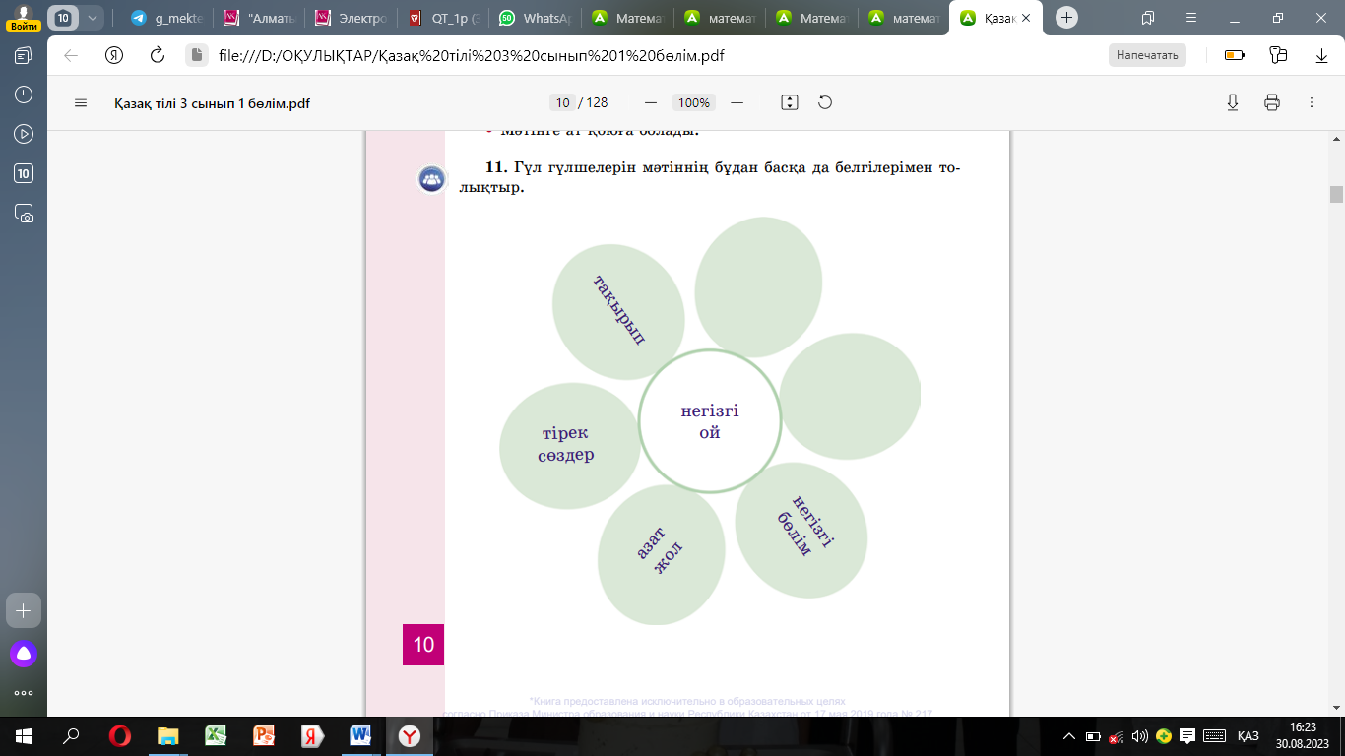
Task: Click the 'тақырып' petal text
Action: coord(618,309)
